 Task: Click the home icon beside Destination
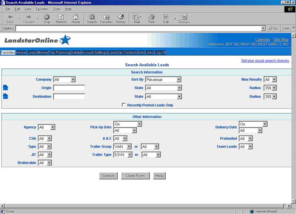pos(6,96)
